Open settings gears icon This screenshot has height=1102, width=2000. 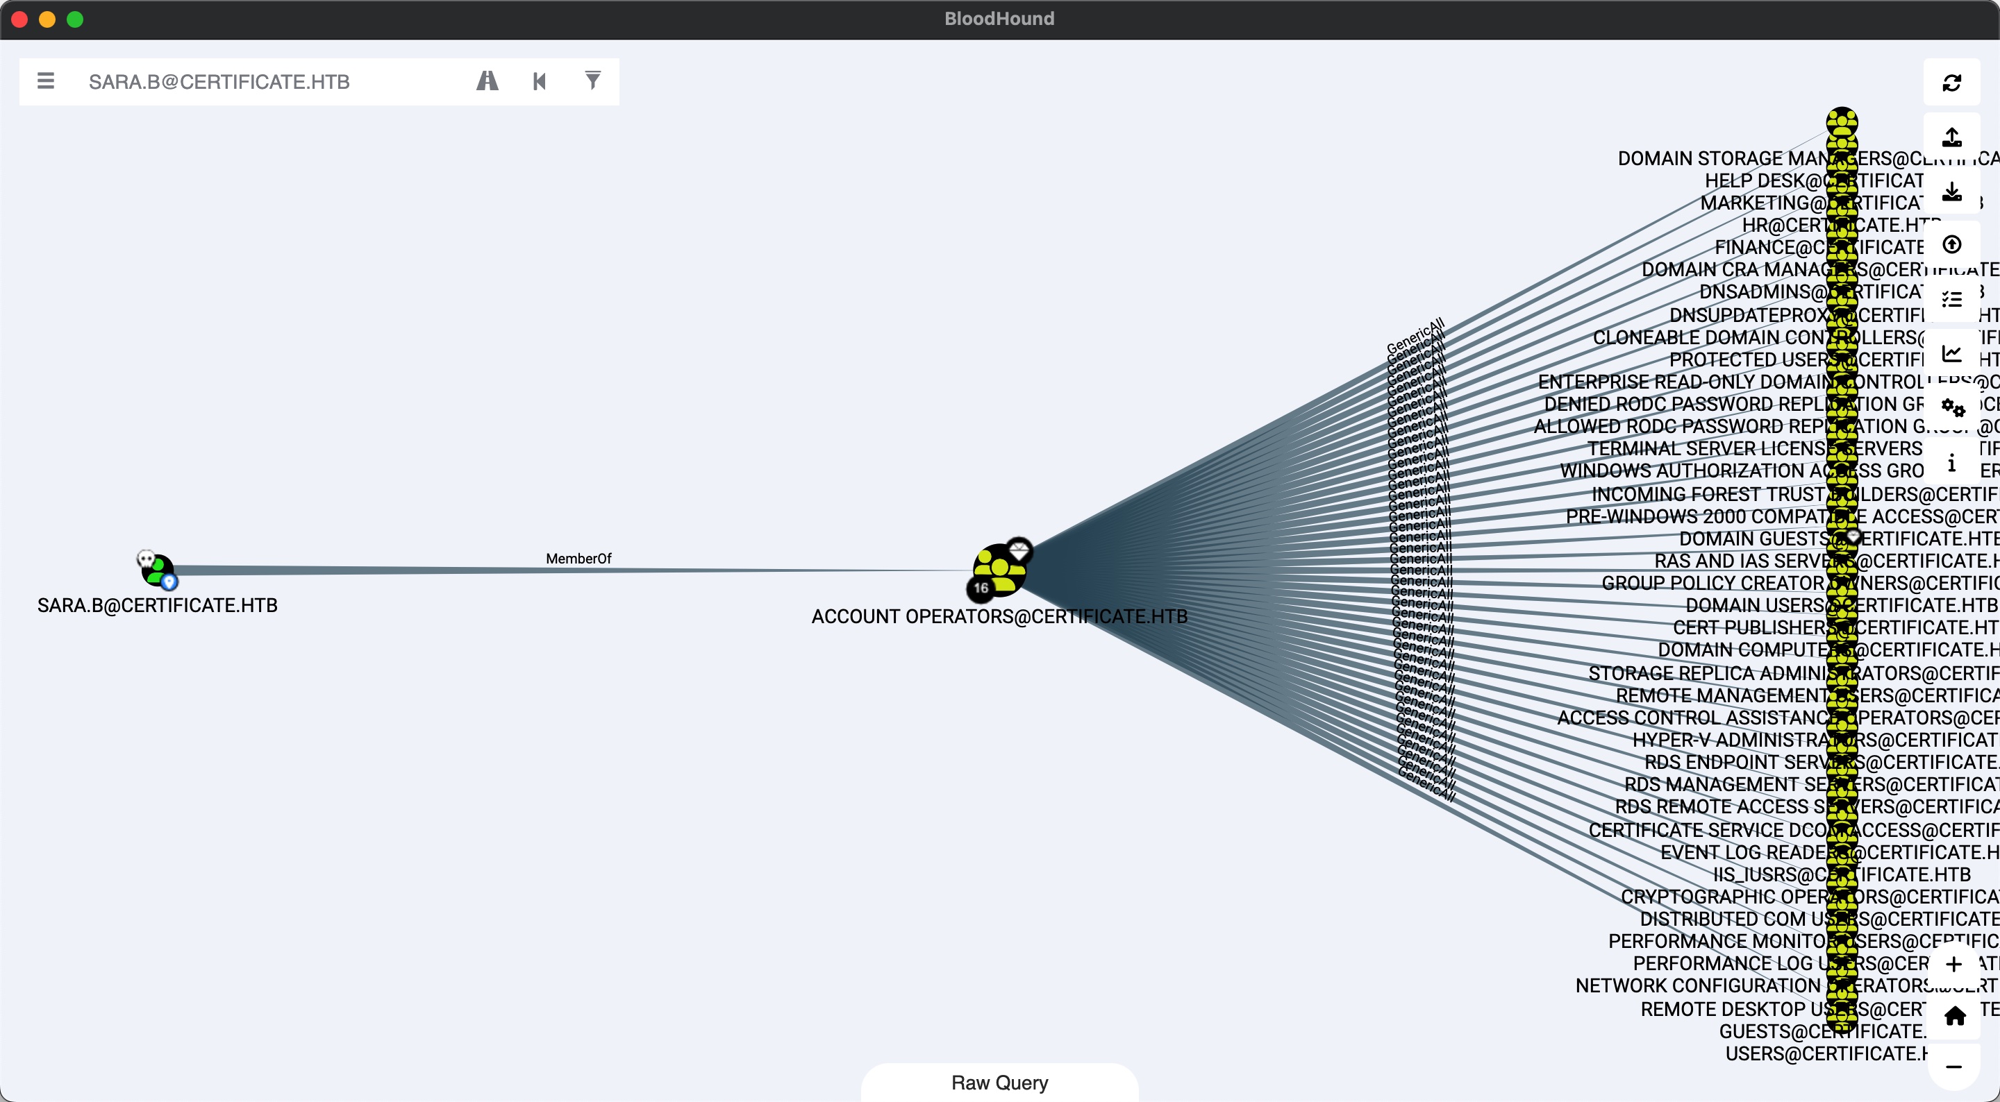coord(1952,407)
